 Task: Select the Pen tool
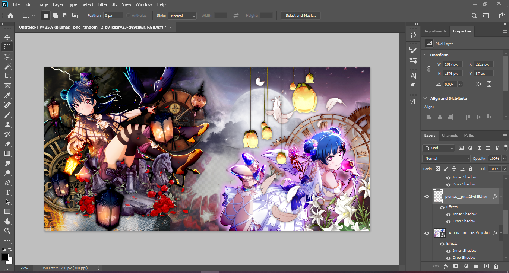pos(7,182)
